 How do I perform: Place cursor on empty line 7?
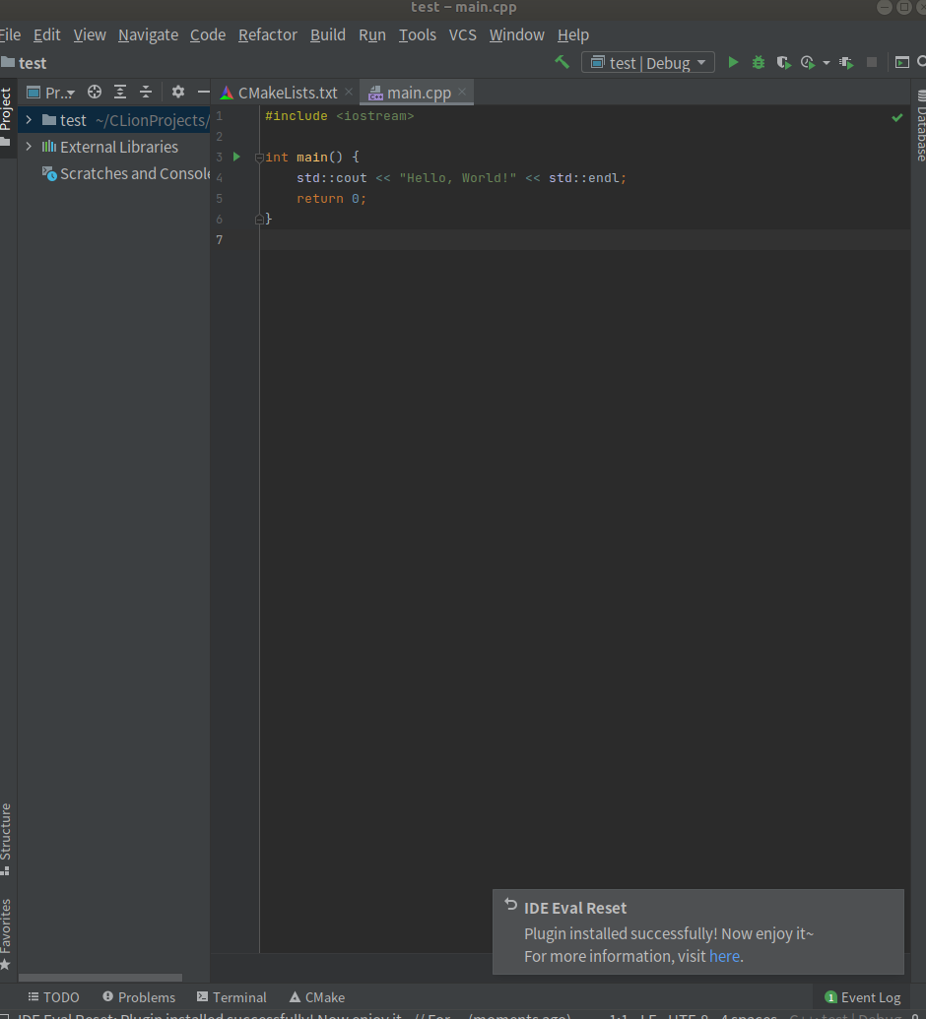click(x=584, y=240)
